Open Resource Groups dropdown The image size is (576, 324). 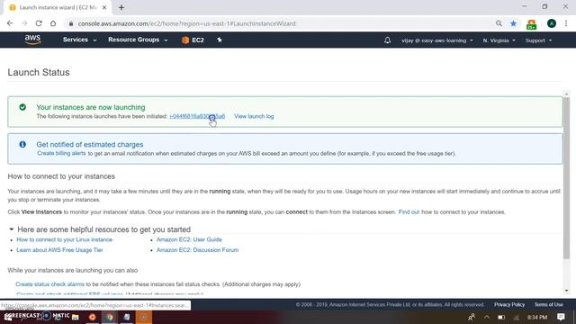coord(138,40)
